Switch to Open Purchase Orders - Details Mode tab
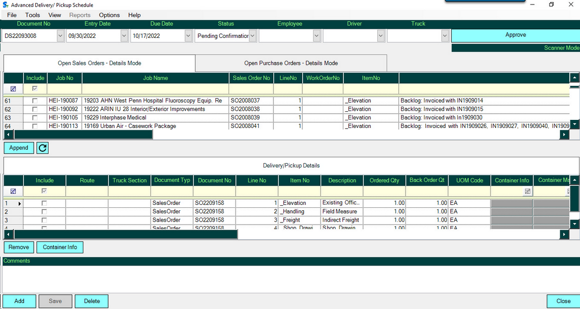The image size is (580, 309). pos(291,63)
